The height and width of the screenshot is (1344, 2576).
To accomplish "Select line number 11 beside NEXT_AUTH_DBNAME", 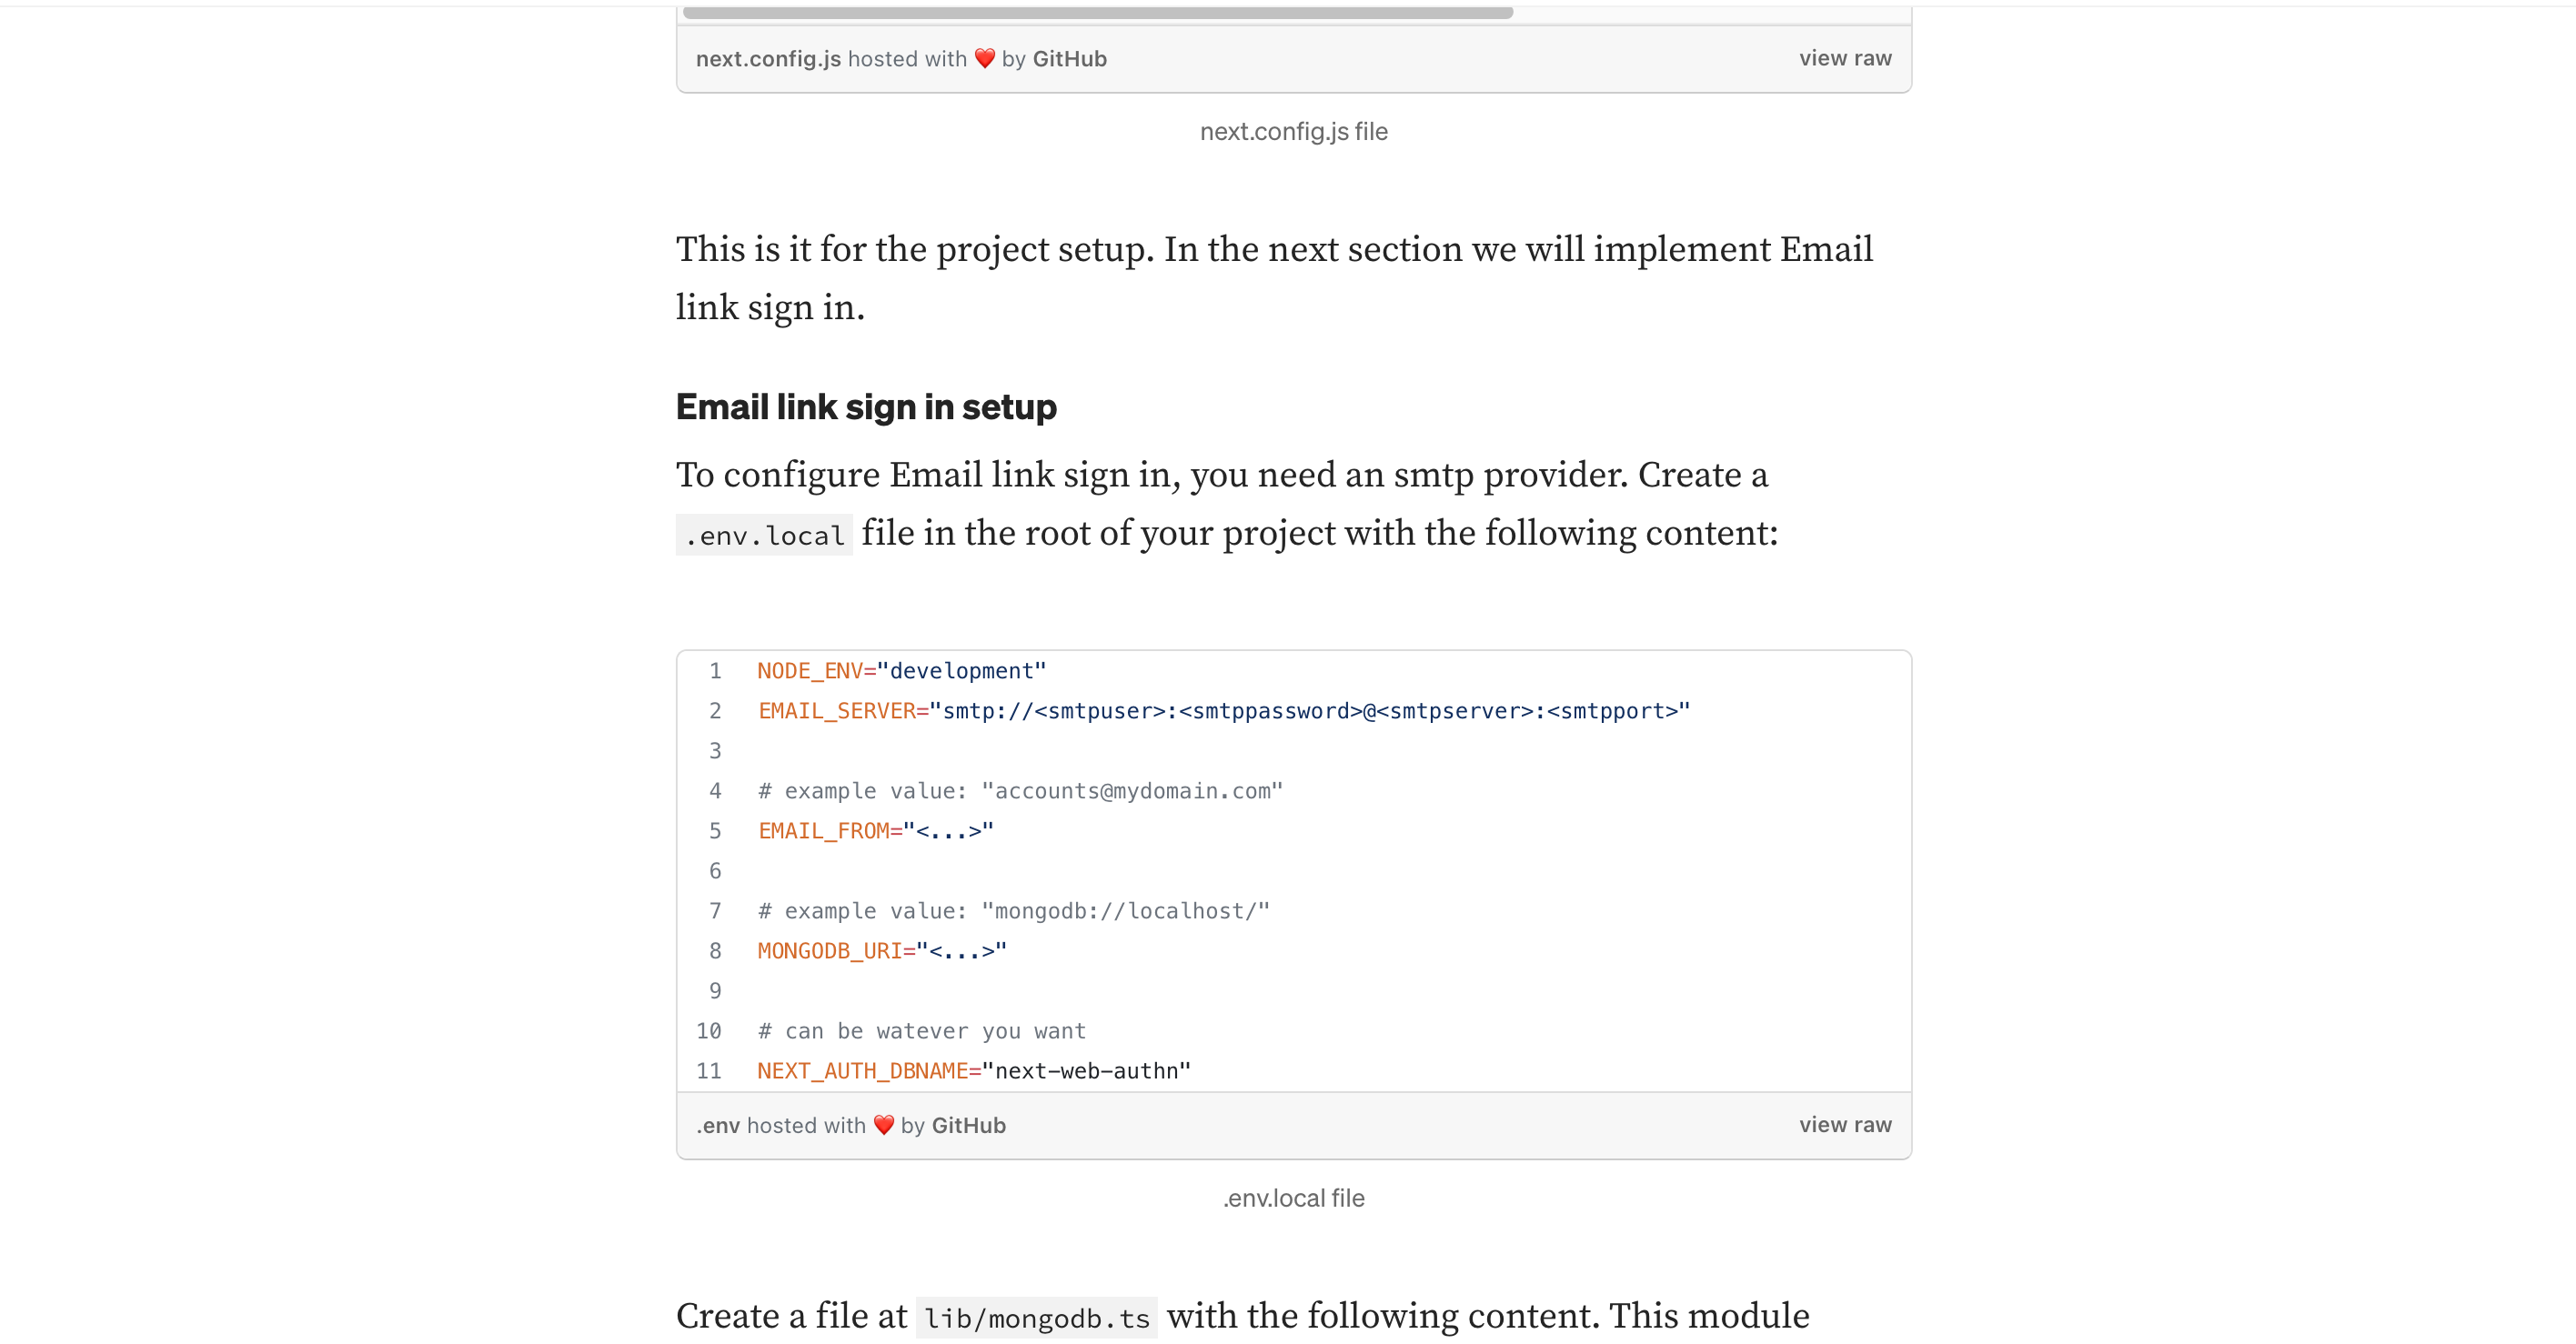I will click(x=710, y=1070).
